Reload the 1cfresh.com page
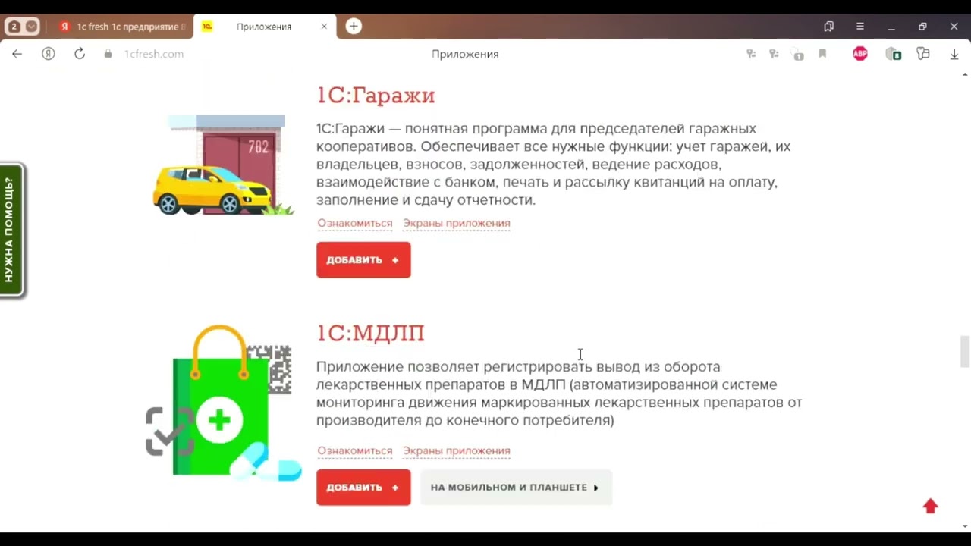The image size is (971, 546). pyautogui.click(x=80, y=54)
